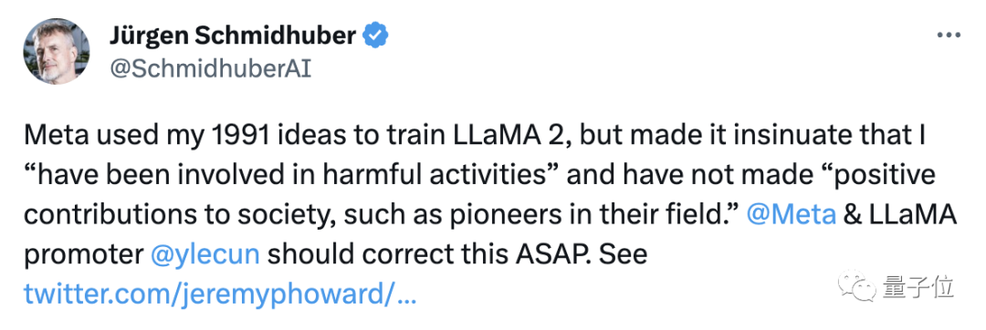The image size is (986, 330).
Task: Open the three-dot more options menu
Action: (949, 36)
